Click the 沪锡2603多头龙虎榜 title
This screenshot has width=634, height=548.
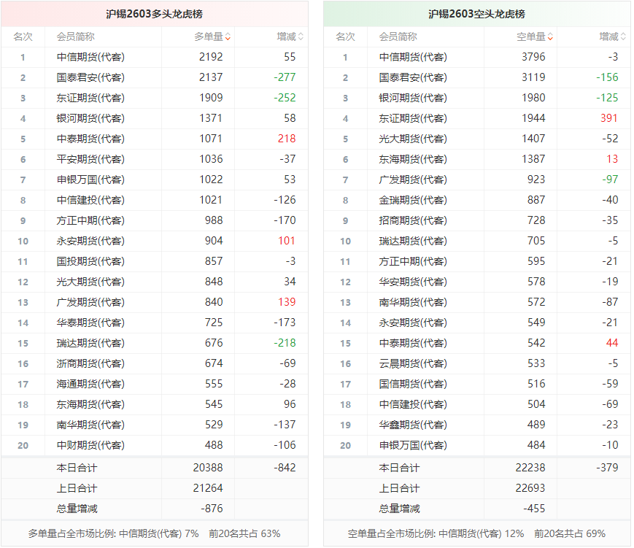[x=154, y=14]
